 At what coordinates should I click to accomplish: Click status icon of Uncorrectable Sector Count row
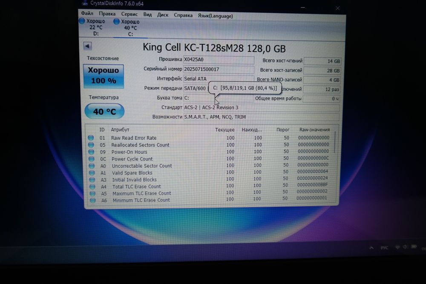point(92,166)
